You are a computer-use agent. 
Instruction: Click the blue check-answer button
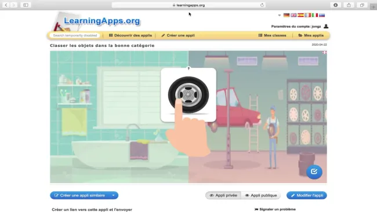314,171
